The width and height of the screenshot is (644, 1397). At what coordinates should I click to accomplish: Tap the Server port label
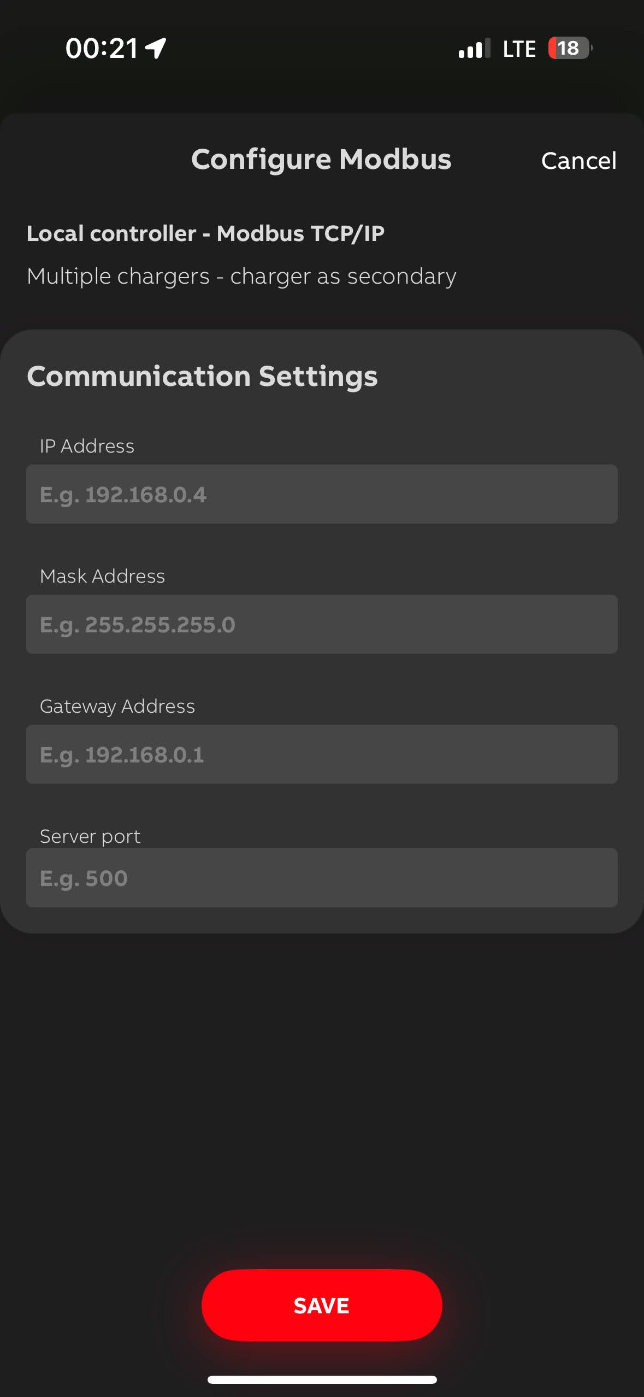pyautogui.click(x=90, y=836)
